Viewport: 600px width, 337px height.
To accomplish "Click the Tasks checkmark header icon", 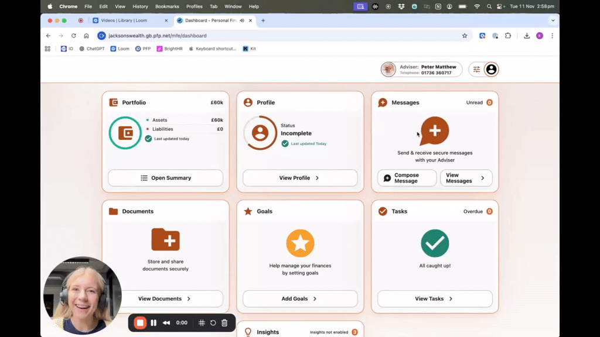I will (x=383, y=211).
